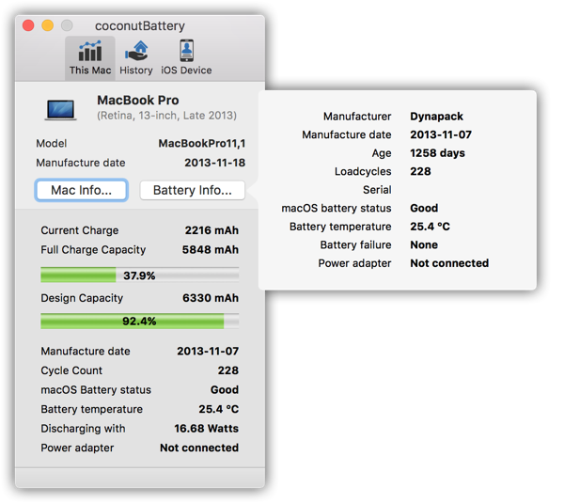Click the coconutBattery window title
Viewport: 564px width, 503px height.
click(x=139, y=26)
